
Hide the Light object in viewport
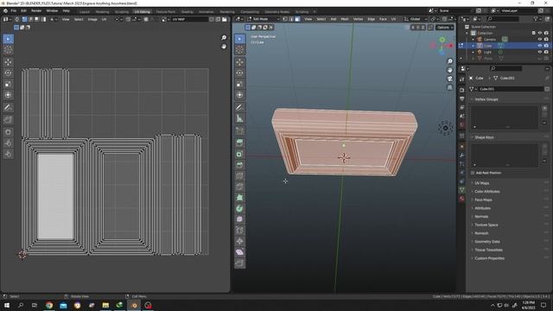539,52
